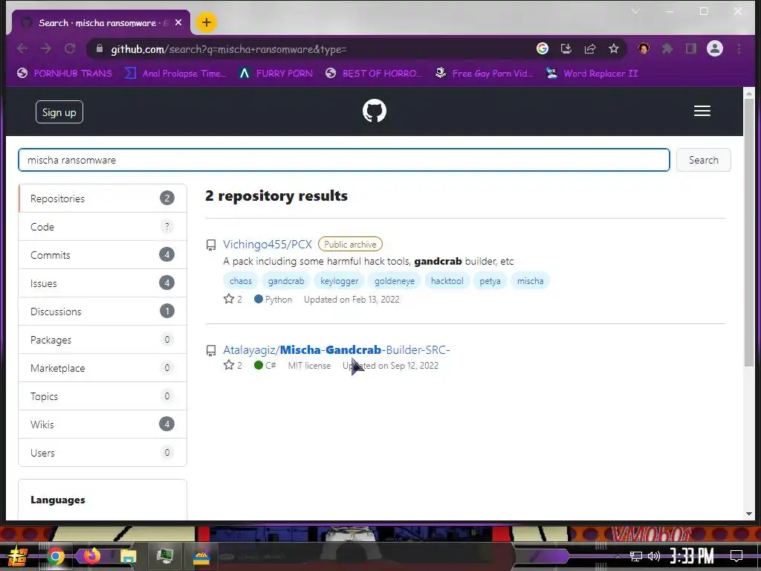This screenshot has height=571, width=761.
Task: Select the Topics filter
Action: pos(103,396)
